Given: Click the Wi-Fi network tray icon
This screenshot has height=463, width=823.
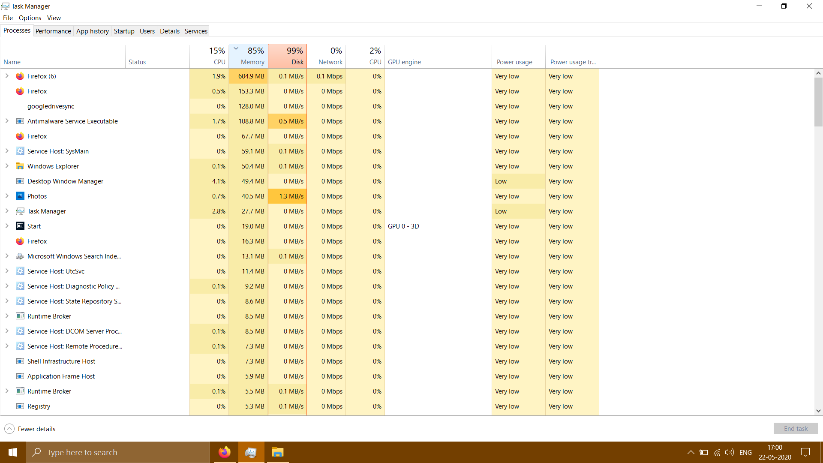Looking at the screenshot, I should pyautogui.click(x=717, y=452).
